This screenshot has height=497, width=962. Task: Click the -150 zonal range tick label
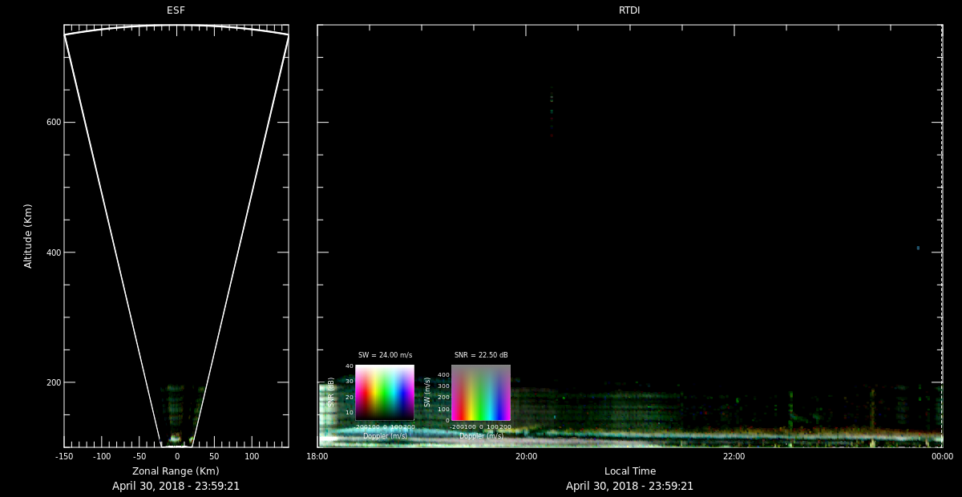[x=64, y=457]
